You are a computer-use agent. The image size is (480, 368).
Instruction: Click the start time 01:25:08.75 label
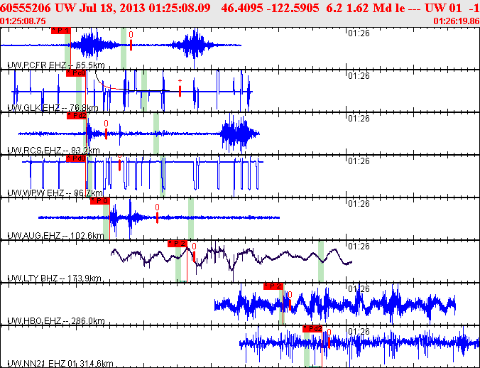tap(24, 21)
